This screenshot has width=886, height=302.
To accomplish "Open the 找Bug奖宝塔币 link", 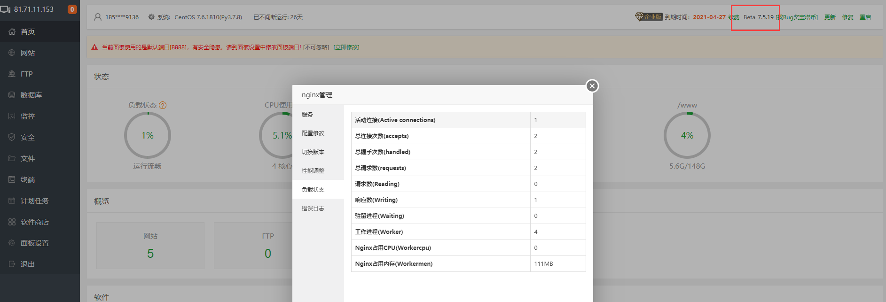I will (x=797, y=17).
